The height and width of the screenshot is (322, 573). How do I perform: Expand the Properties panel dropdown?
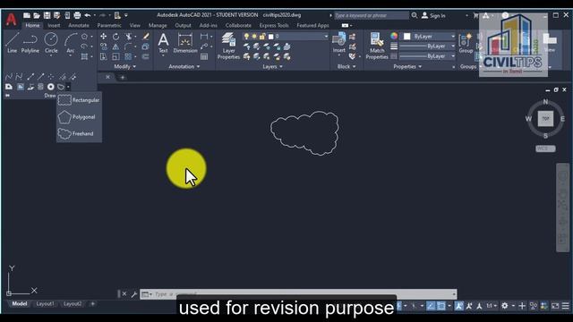pos(407,66)
